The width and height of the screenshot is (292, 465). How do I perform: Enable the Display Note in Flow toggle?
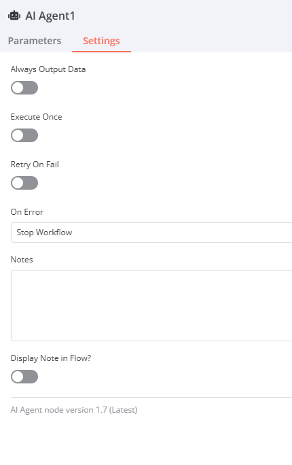coord(24,377)
